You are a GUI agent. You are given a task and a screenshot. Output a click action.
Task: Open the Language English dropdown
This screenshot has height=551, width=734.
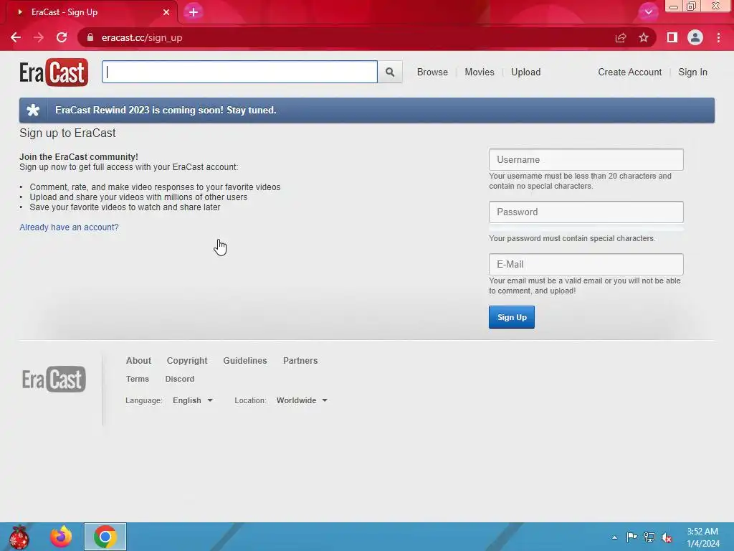192,400
